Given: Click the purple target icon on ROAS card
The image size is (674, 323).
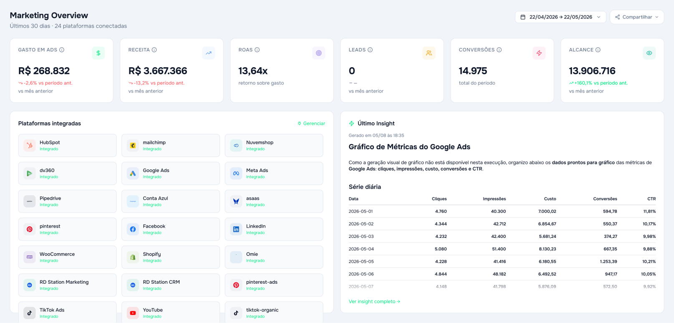Looking at the screenshot, I should point(319,53).
